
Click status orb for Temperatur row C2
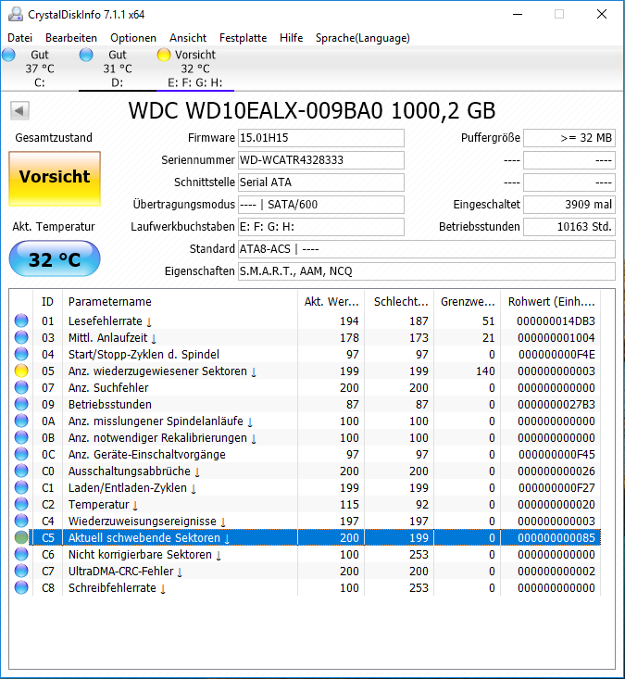[21, 504]
